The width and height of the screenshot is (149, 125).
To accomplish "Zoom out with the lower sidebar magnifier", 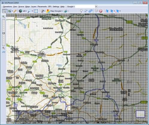I will click(x=4, y=48).
